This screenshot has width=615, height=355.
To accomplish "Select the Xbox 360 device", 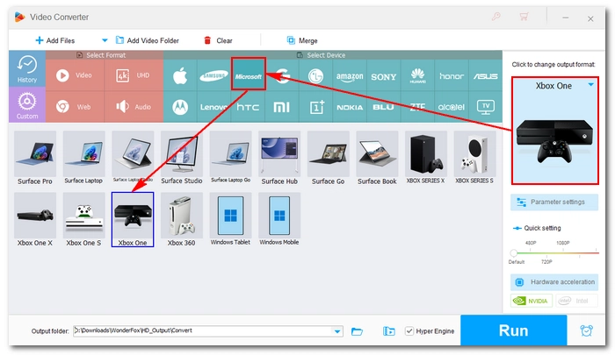I will (x=182, y=220).
